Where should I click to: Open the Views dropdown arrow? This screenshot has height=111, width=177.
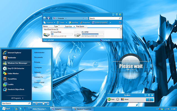point(66,22)
